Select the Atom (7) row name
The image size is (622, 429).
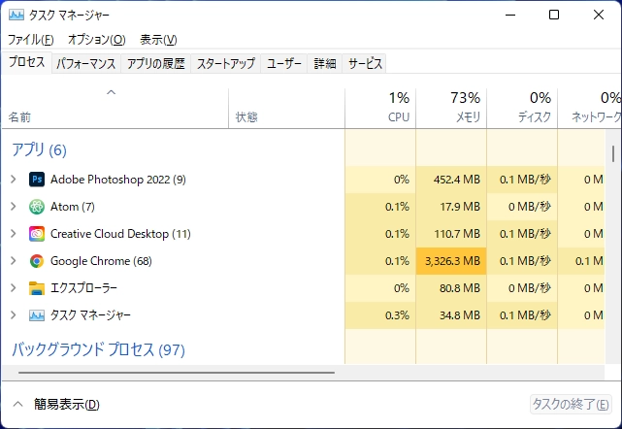(73, 207)
